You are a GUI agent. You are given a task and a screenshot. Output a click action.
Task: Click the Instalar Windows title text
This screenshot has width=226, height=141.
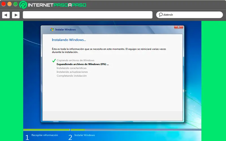tap(66, 30)
